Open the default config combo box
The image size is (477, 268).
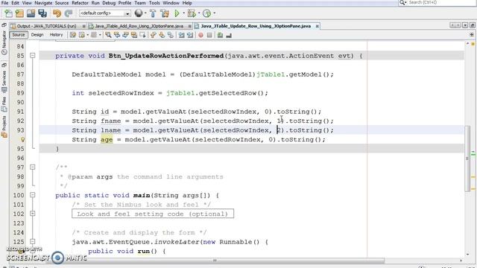click(x=104, y=13)
